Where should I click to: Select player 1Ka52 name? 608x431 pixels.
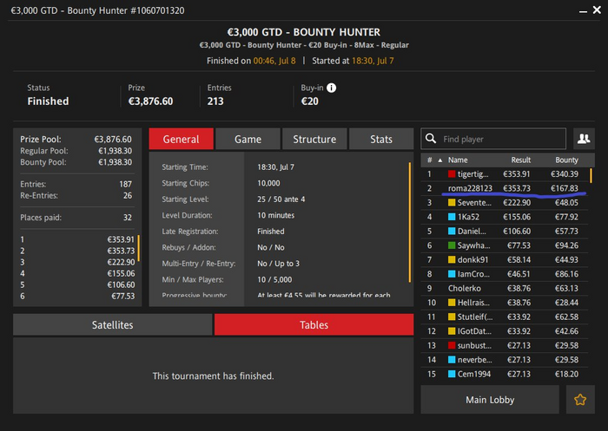tap(468, 217)
